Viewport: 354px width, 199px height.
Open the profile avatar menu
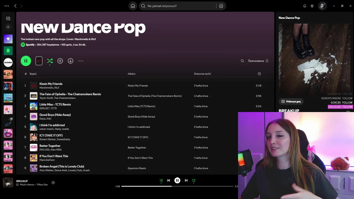(x=322, y=6)
